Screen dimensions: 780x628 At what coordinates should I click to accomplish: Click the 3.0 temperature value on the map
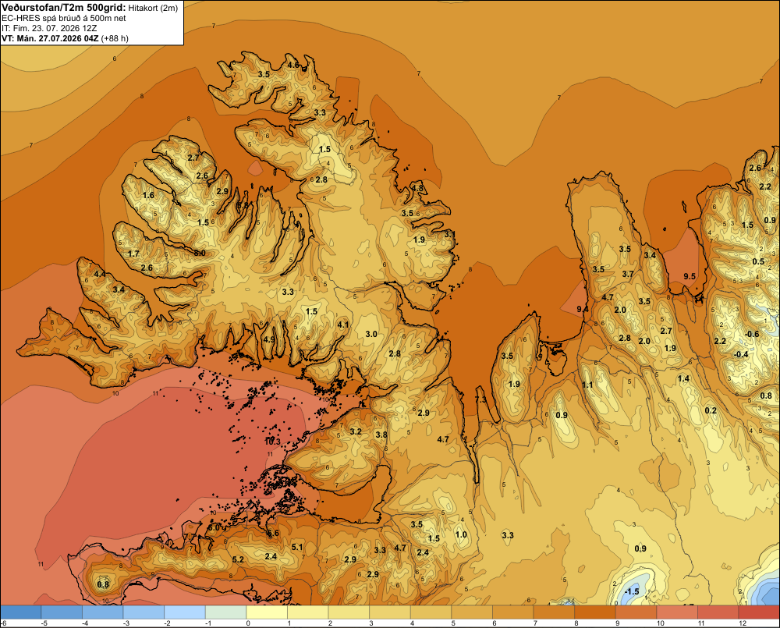[371, 335]
